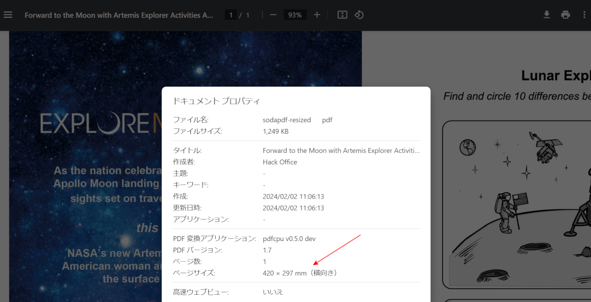Select the いいえ web view value
591x302 pixels.
(273, 292)
